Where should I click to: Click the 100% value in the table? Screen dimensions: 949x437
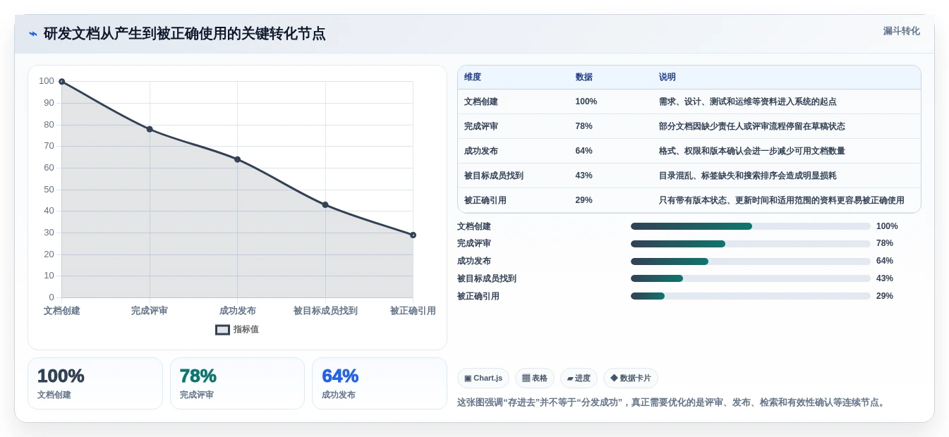[586, 101]
